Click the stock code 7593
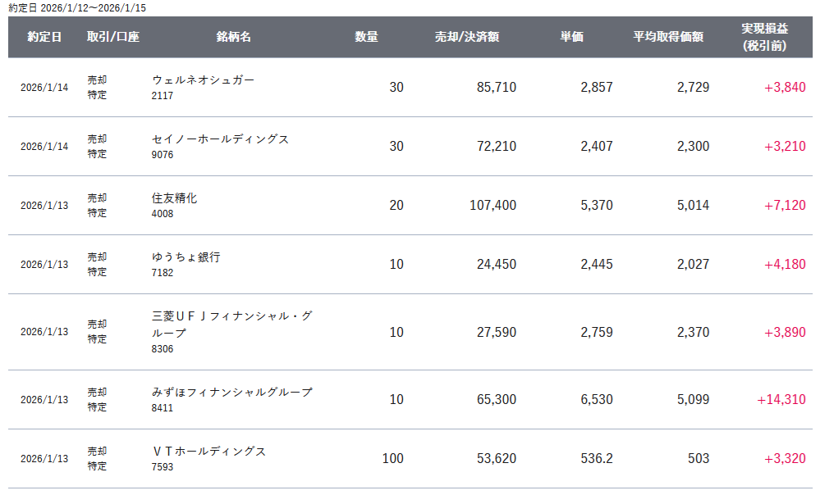 click(163, 467)
